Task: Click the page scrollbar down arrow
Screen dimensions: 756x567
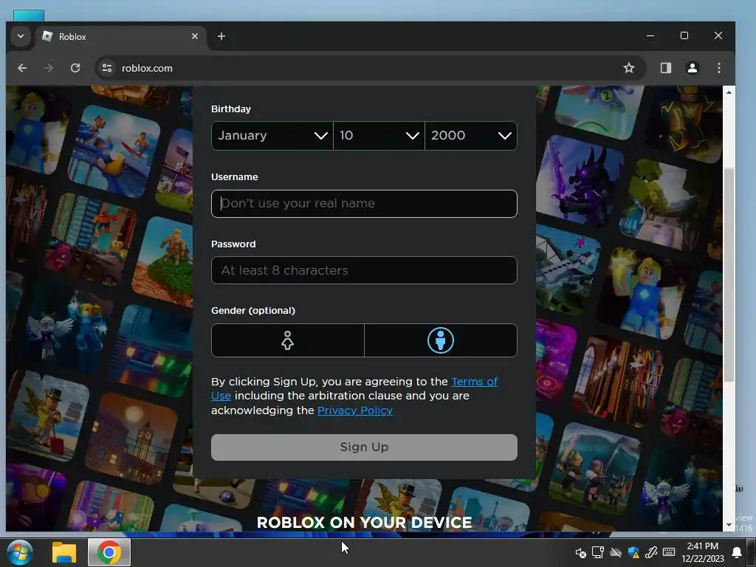Action: tap(729, 525)
